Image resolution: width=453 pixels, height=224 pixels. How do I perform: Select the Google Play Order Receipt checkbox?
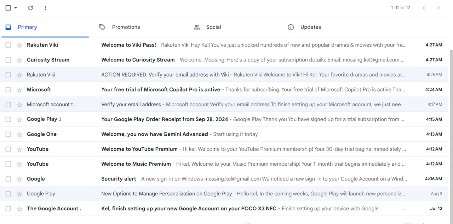[8, 119]
